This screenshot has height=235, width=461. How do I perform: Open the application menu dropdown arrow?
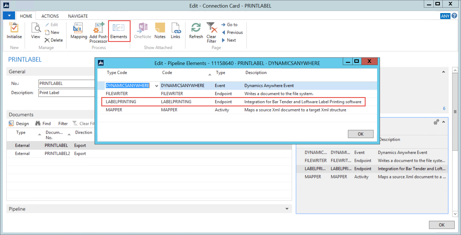[x=9, y=15]
